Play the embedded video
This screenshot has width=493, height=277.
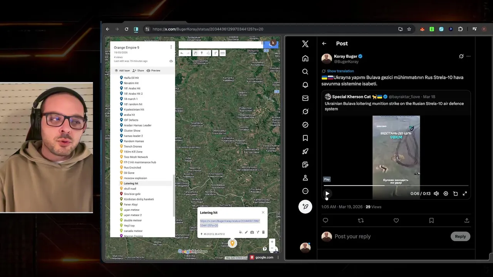pos(327,194)
